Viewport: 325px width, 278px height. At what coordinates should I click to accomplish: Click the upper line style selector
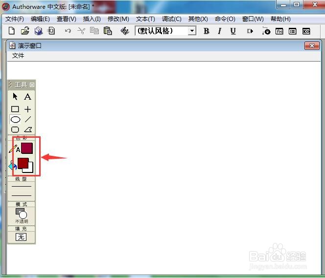point(22,186)
